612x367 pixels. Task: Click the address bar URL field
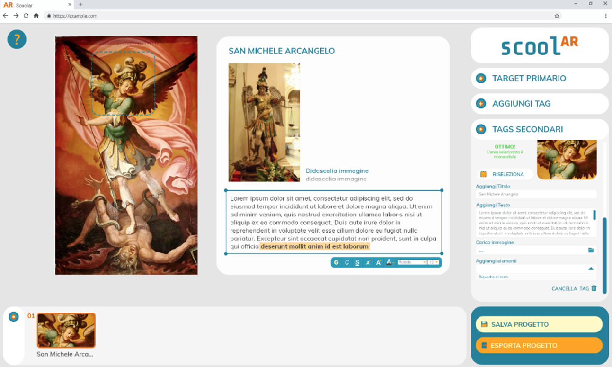tap(303, 16)
